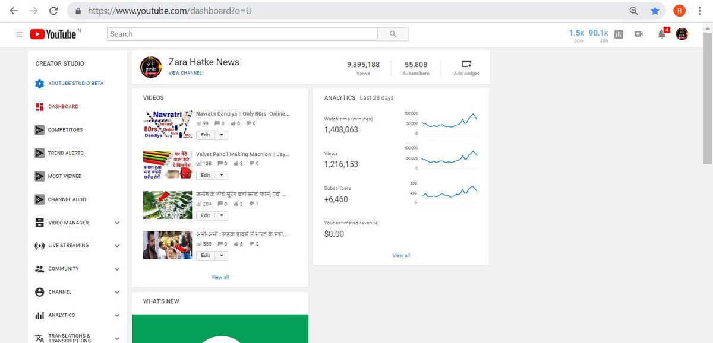713x343 pixels.
Task: Expand the Community section
Action: click(117, 269)
